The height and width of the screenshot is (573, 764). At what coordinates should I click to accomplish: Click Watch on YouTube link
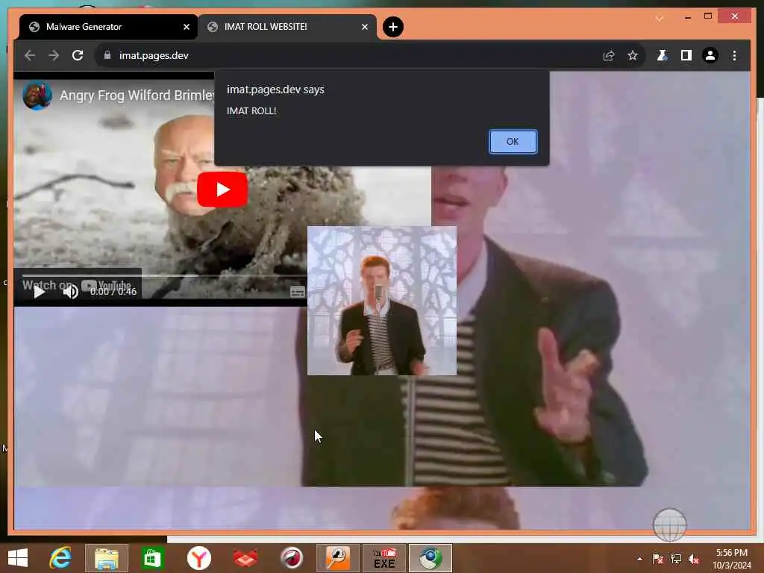78,285
